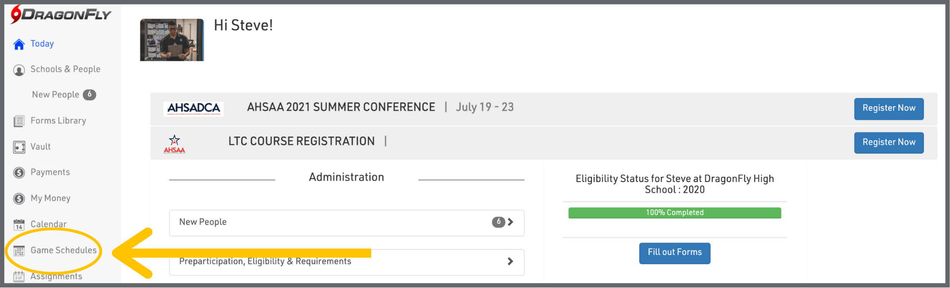
Task: Click the Game Schedules grid icon
Action: (x=19, y=251)
